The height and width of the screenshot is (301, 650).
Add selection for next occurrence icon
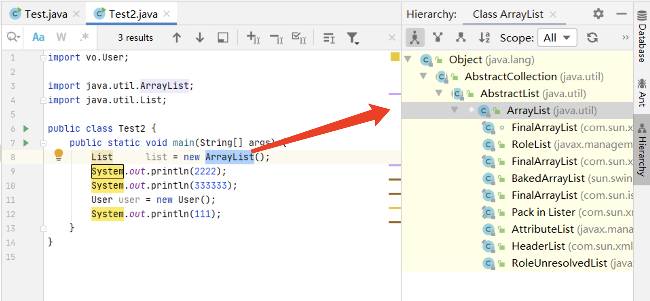253,38
